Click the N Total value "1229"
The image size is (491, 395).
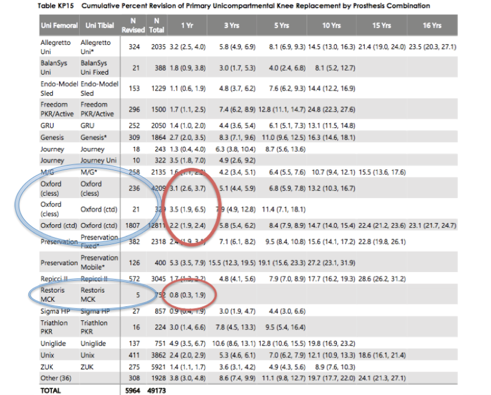click(158, 89)
